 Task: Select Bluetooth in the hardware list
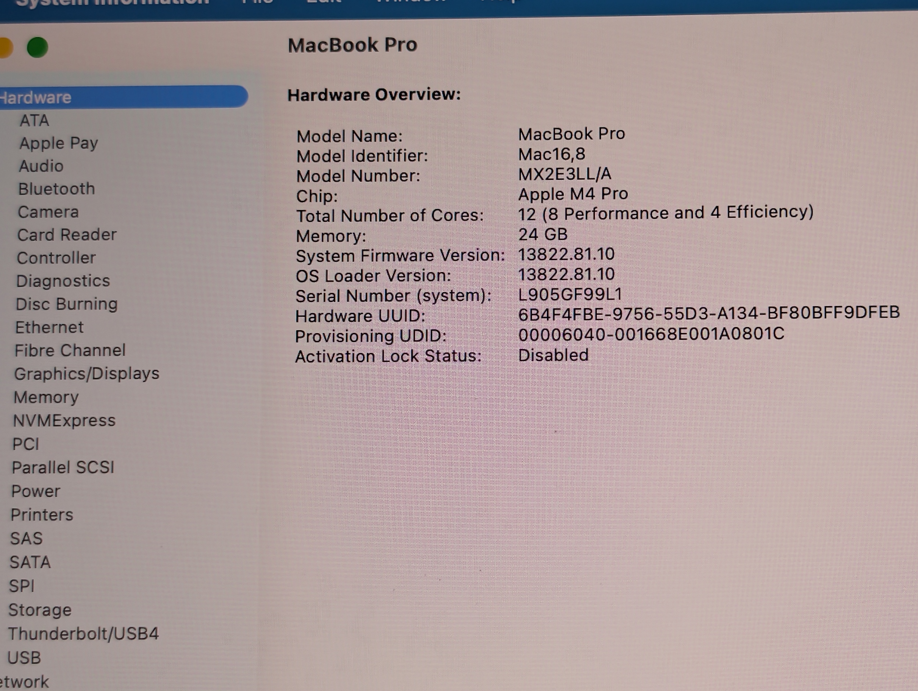(56, 189)
